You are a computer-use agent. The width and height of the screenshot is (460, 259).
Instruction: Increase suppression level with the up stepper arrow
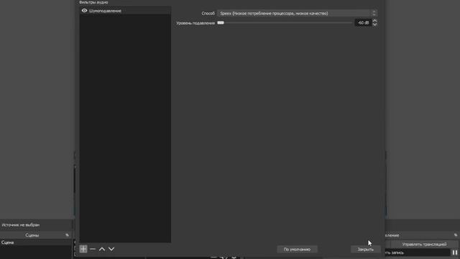[x=374, y=21]
